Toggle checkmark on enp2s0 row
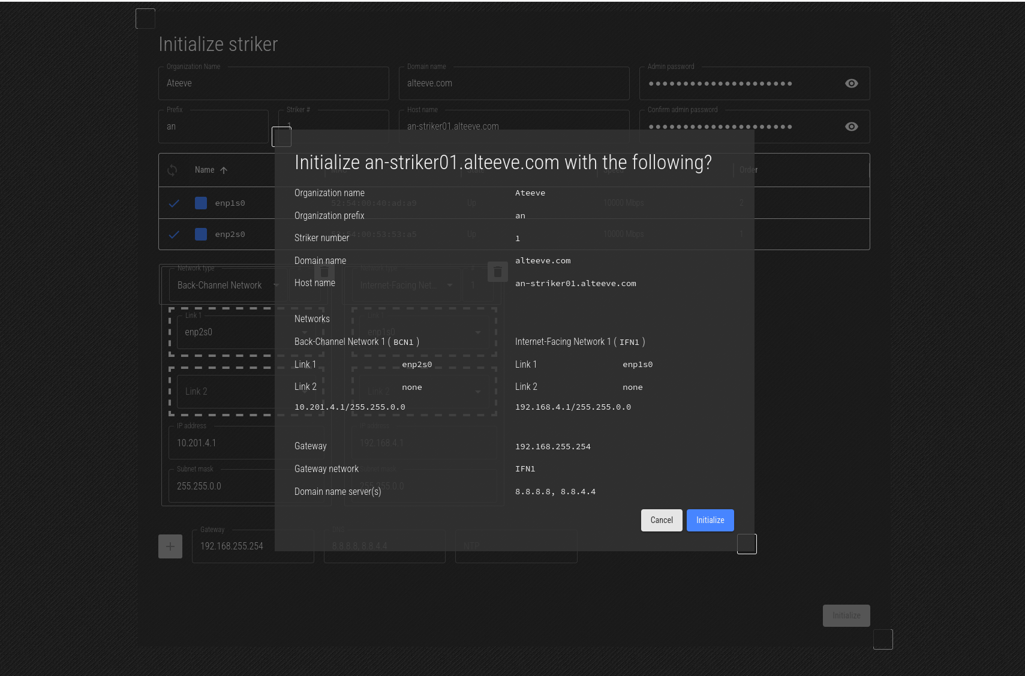The image size is (1025, 676). pos(174,235)
